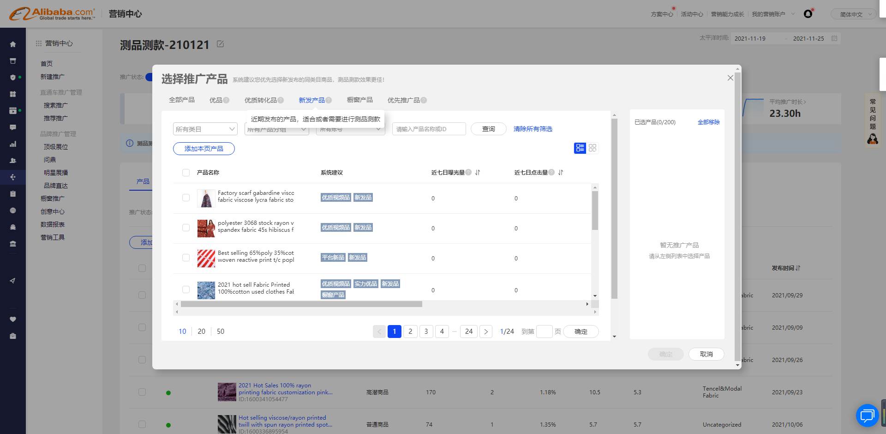Switch to 优质转化品 tab
The image size is (886, 434).
[x=261, y=100]
